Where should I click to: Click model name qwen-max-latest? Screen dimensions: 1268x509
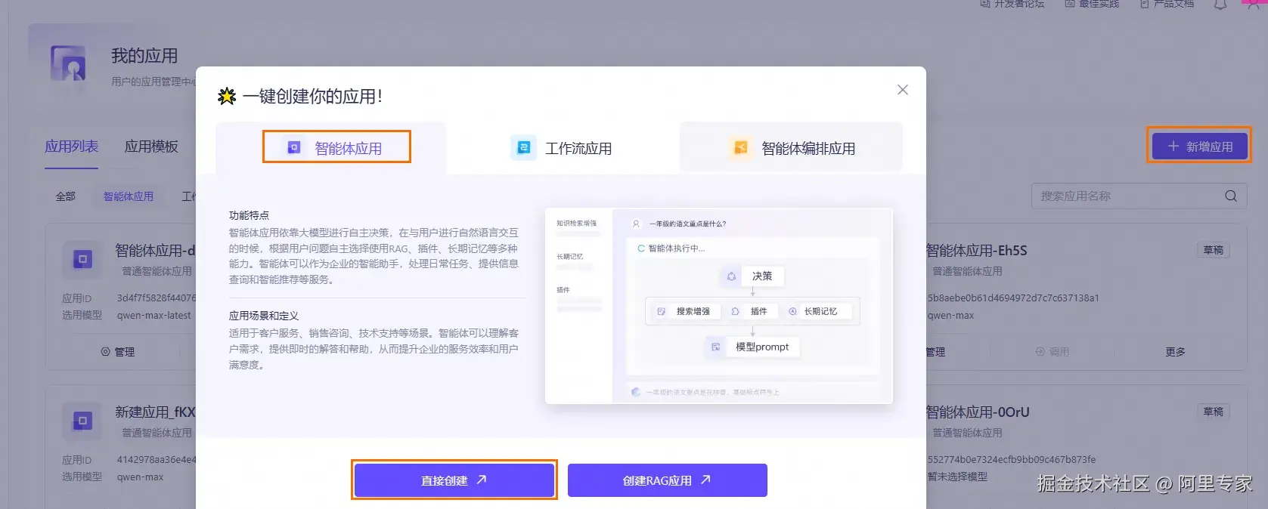click(x=153, y=316)
